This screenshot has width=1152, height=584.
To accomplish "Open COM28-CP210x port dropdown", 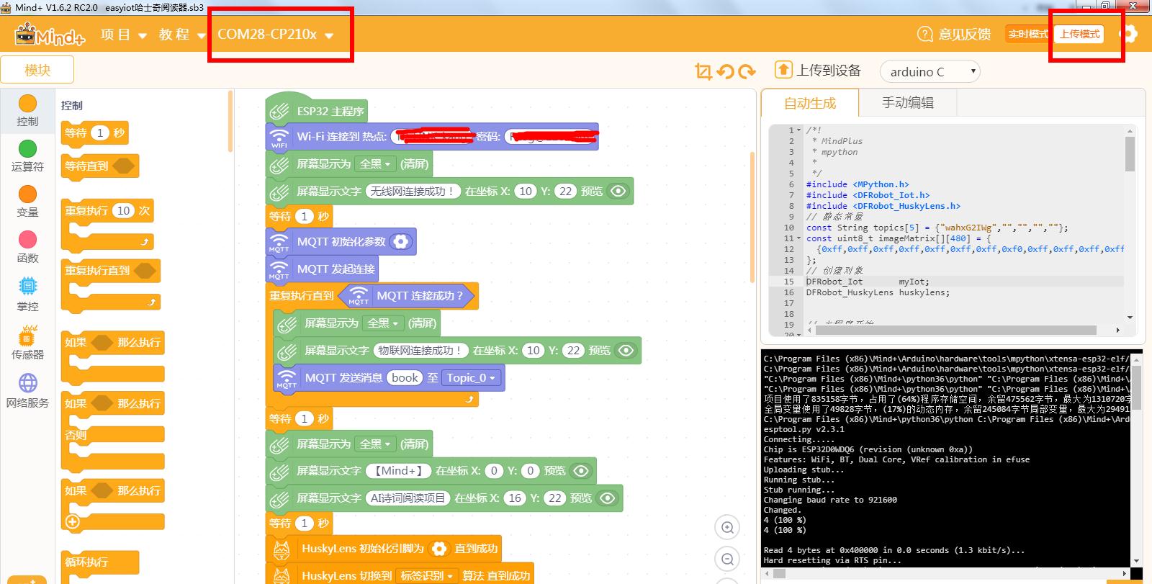I will (x=275, y=35).
